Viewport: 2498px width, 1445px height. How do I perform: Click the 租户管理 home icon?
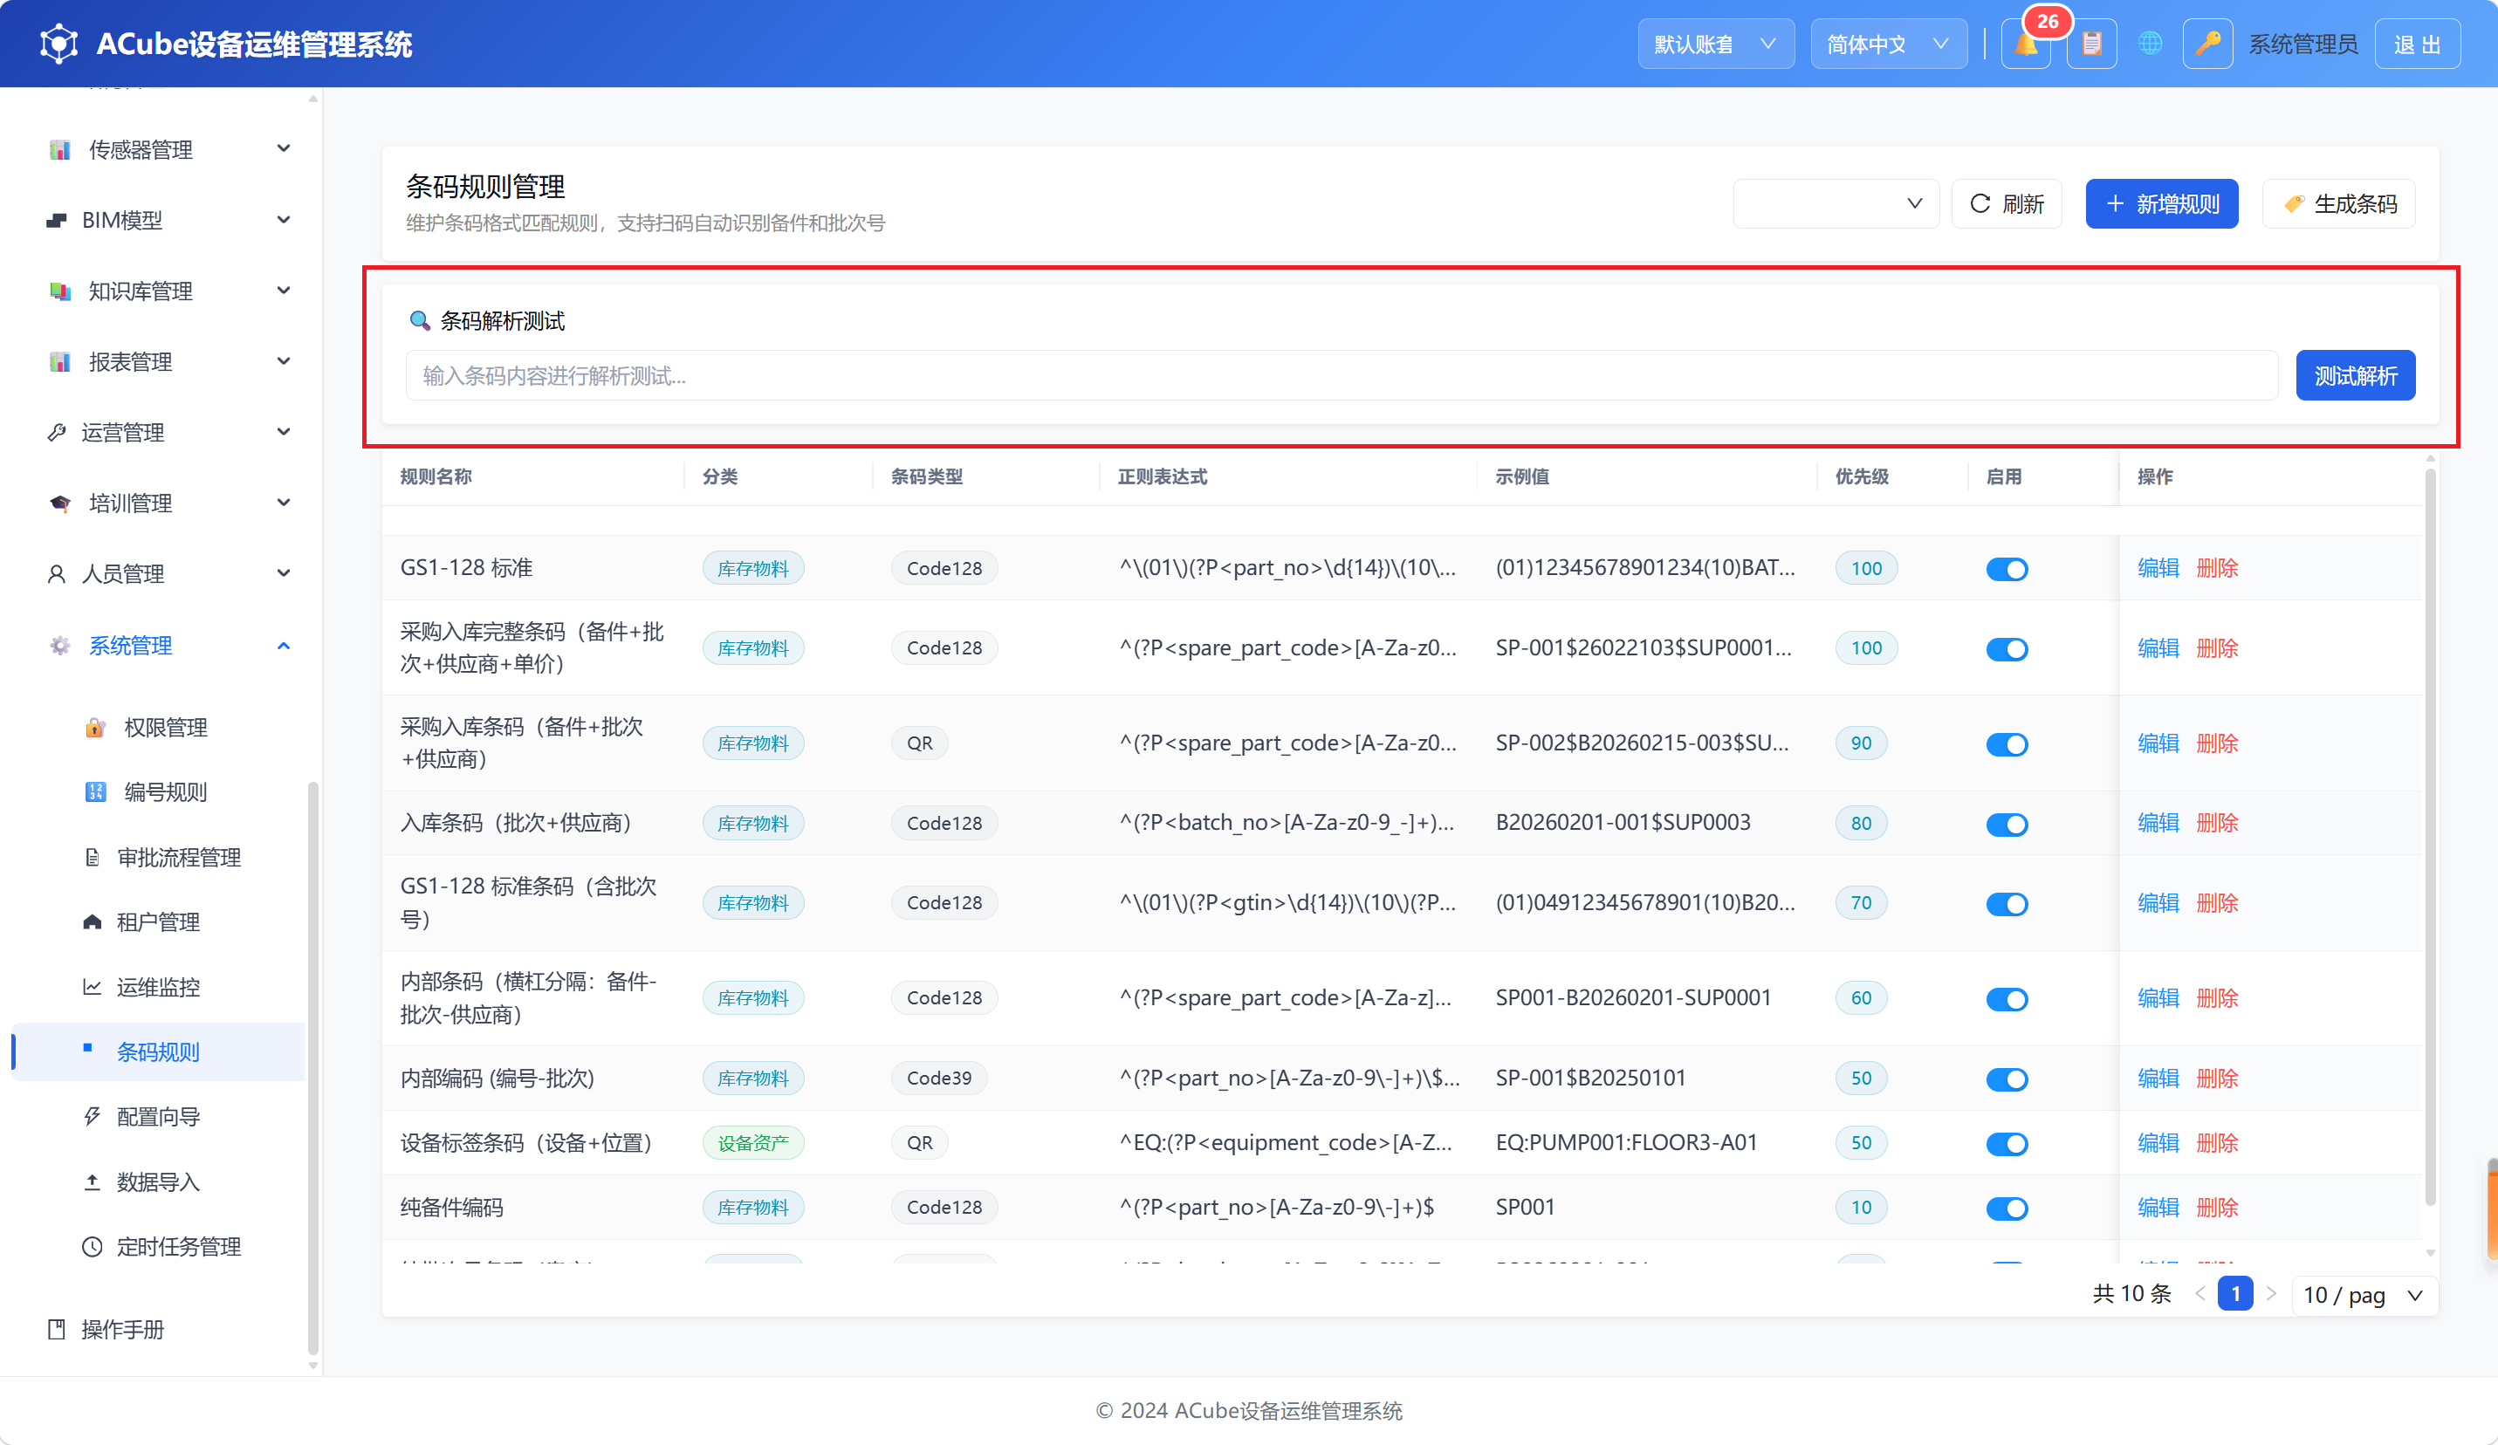tap(93, 921)
